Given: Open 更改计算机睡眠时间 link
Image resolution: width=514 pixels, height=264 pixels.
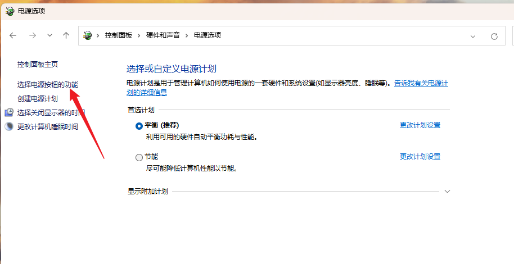Looking at the screenshot, I should tap(48, 126).
